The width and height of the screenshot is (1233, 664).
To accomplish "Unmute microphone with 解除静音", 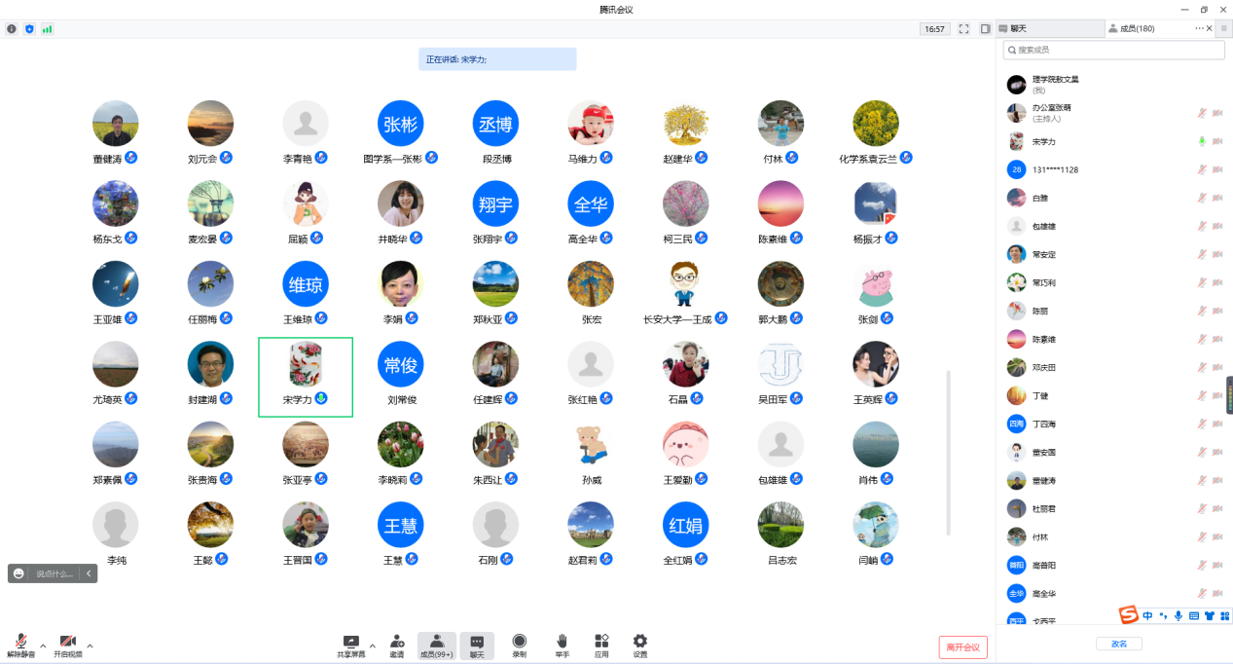I will click(20, 646).
